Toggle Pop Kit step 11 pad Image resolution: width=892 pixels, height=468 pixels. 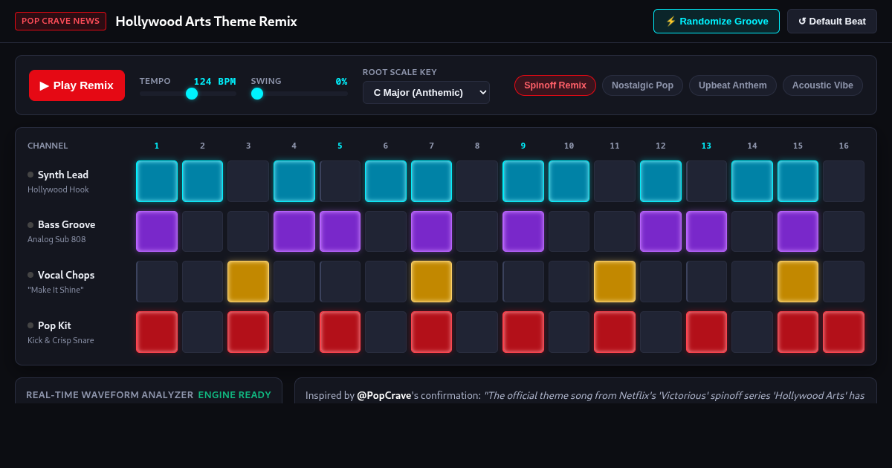click(x=615, y=332)
